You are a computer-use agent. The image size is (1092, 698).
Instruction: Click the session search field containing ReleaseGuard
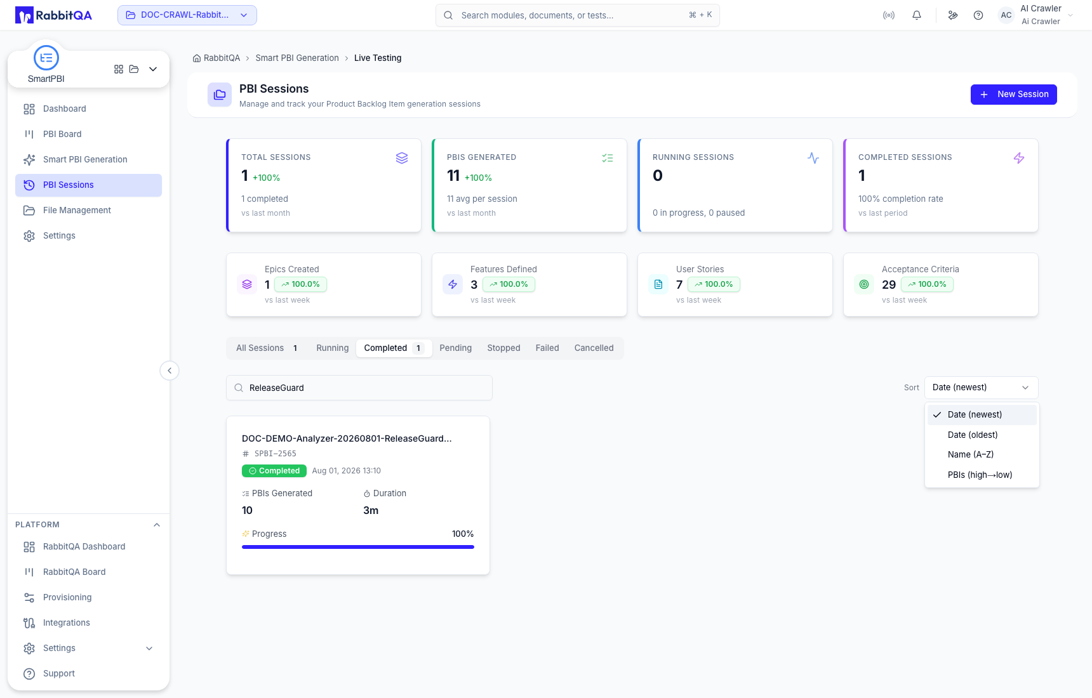tap(359, 388)
